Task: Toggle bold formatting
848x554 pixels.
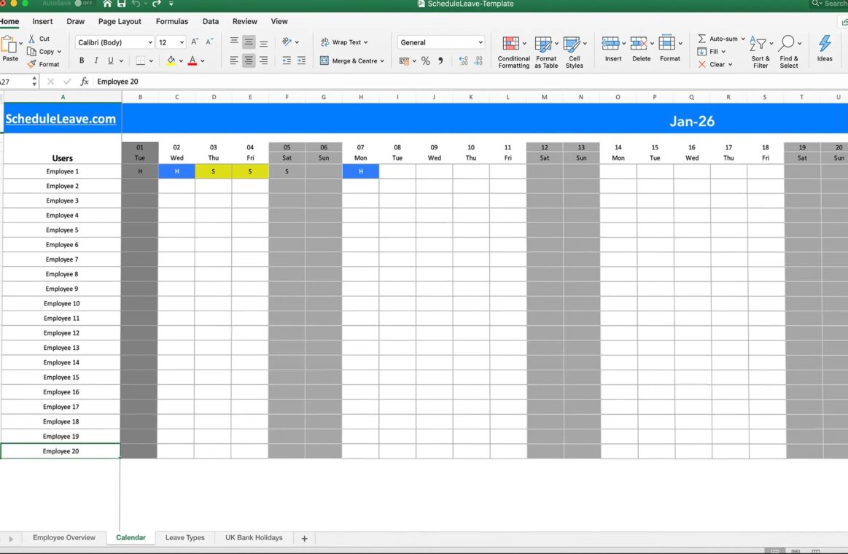Action: (82, 61)
